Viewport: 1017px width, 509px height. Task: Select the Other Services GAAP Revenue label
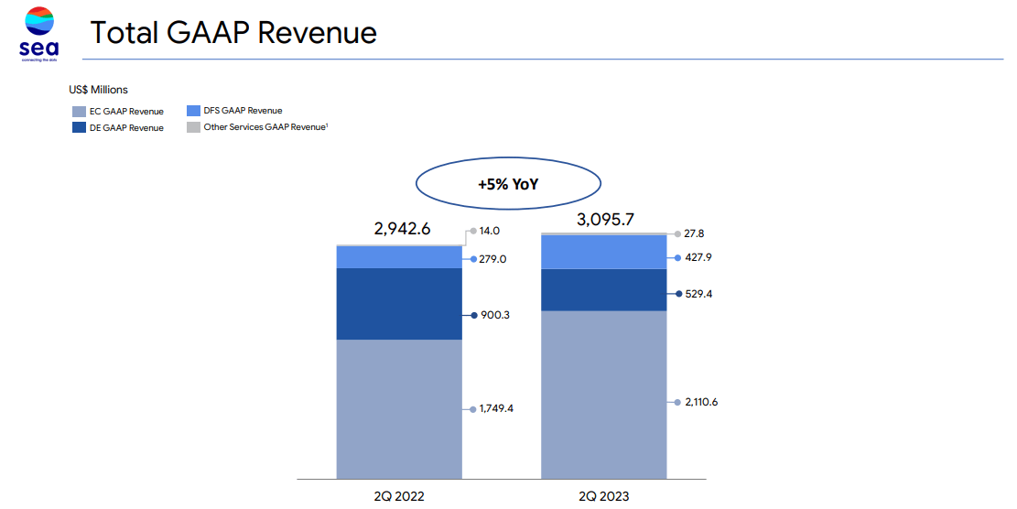coord(266,127)
